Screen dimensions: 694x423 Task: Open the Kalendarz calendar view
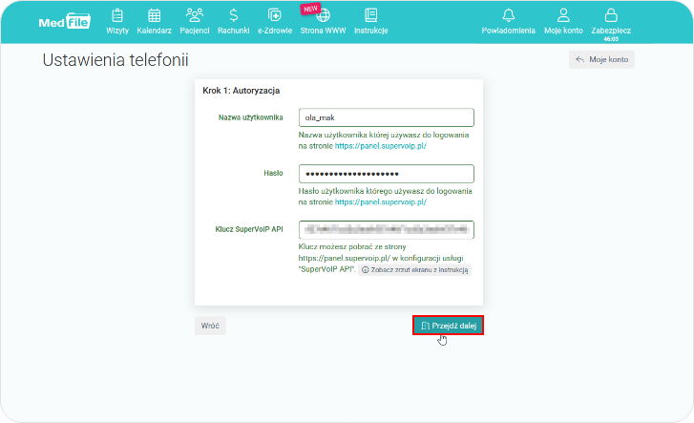[154, 20]
